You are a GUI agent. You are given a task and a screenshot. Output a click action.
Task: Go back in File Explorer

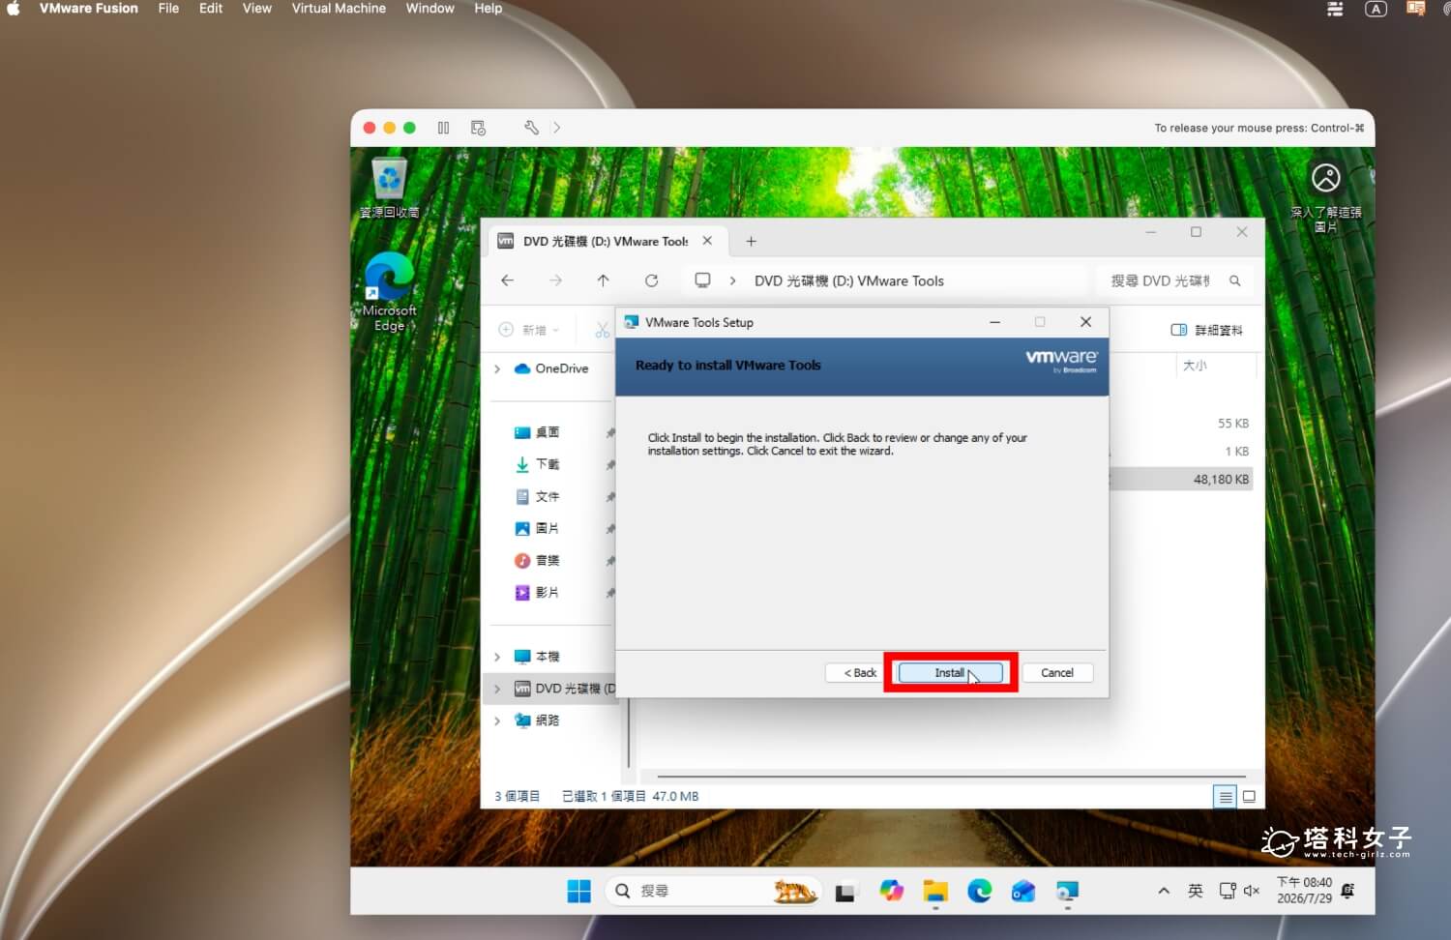(507, 280)
